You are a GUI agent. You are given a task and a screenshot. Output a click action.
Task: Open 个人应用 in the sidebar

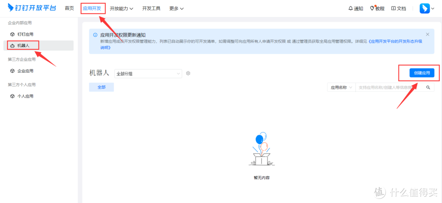click(25, 96)
